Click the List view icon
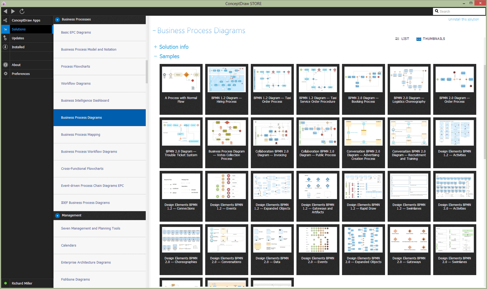The image size is (487, 289). tap(397, 39)
